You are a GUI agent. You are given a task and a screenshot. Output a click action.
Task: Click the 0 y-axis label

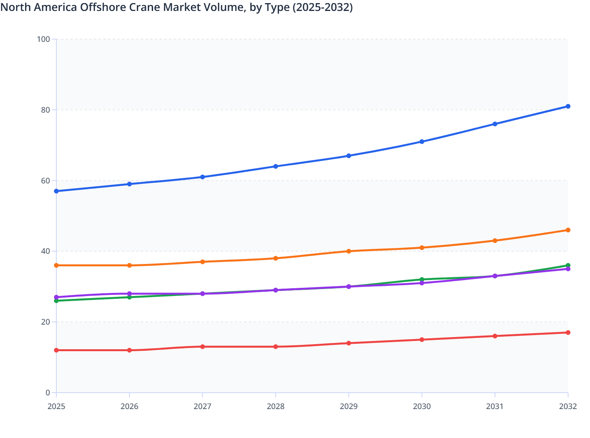click(x=48, y=392)
